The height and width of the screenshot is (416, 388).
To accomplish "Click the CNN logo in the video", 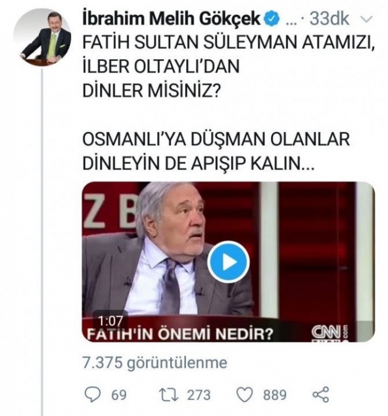I will pyautogui.click(x=329, y=333).
